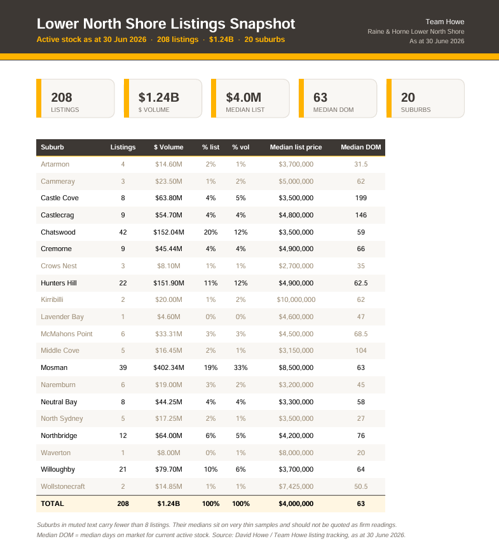
Task: Select Chatswood's 20% list share value
Action: (x=211, y=232)
